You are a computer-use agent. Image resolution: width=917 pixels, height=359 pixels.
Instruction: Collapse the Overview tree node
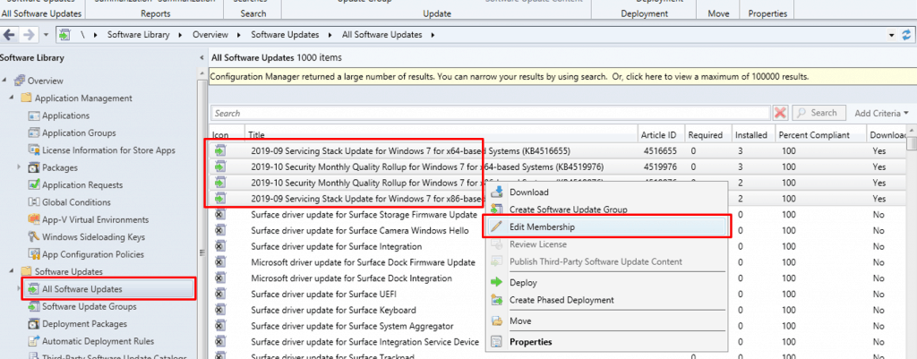pyautogui.click(x=4, y=80)
